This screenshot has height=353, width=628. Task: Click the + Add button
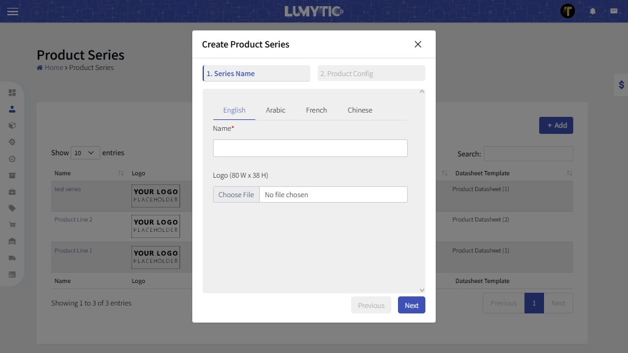(556, 125)
